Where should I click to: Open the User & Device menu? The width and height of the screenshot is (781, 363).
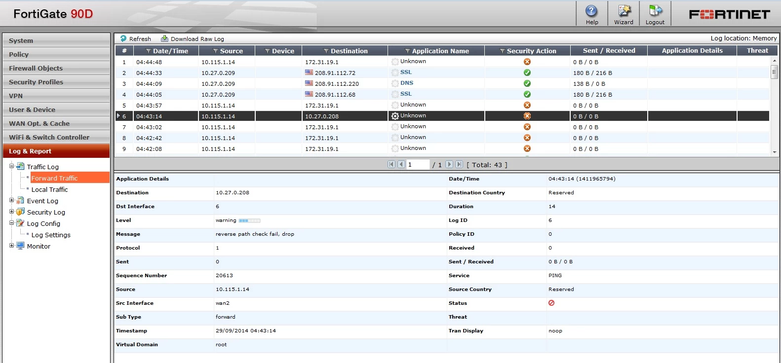[56, 109]
